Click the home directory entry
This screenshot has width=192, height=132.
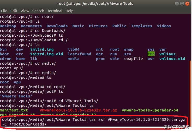tap(21, 59)
